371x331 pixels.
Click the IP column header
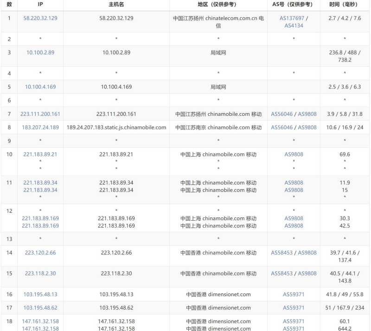(40, 5)
